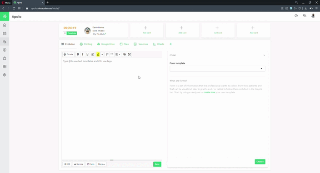Toggle italic formatting in editor
This screenshot has height=173, width=320.
(x=83, y=54)
